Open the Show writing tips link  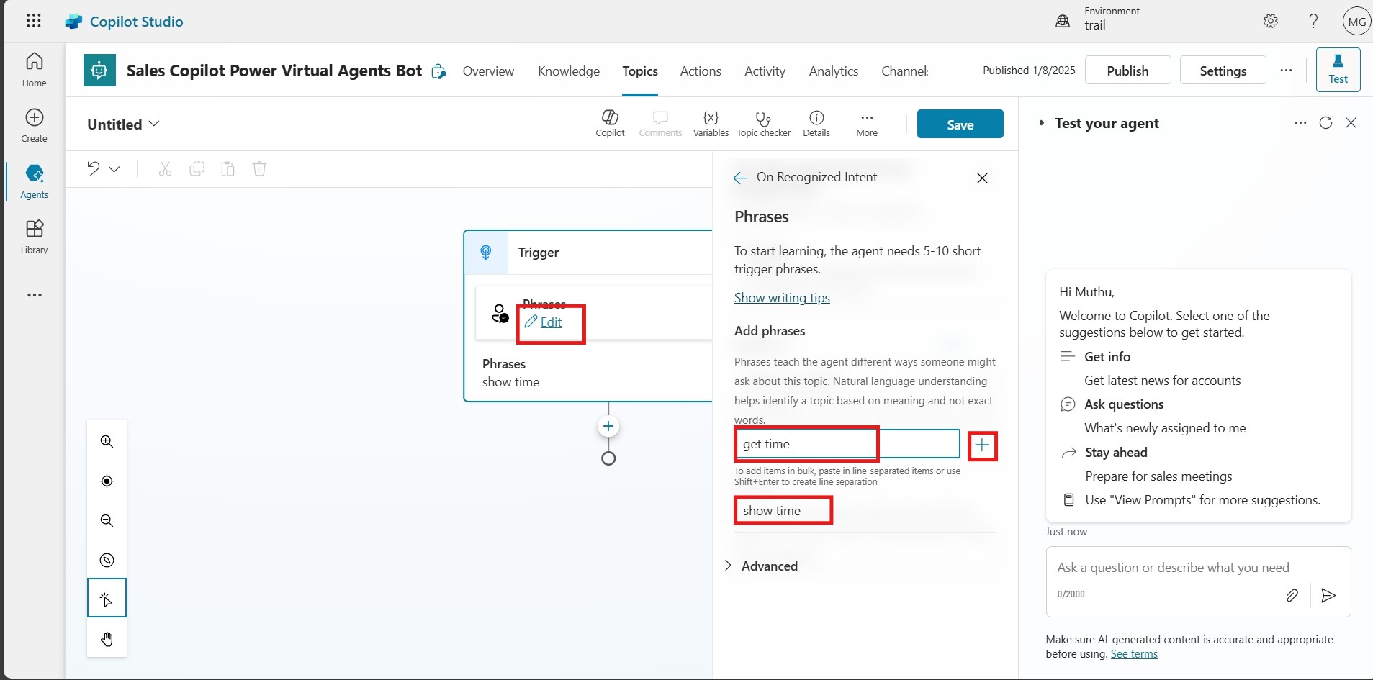(782, 298)
